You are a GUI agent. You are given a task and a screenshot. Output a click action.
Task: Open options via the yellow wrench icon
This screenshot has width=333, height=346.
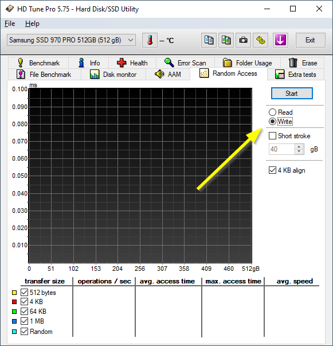pos(260,40)
